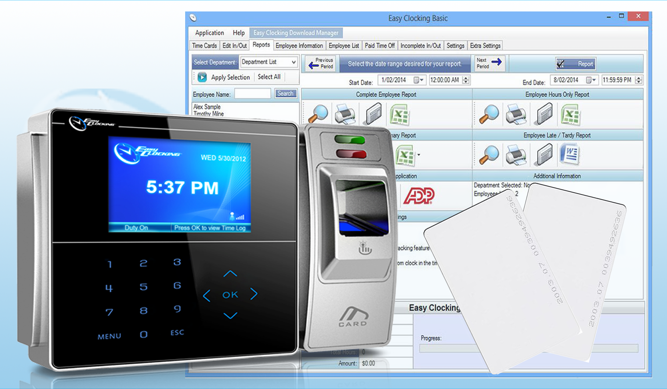Print the Employee Late / Tardy Report
Image resolution: width=667 pixels, height=389 pixels.
pyautogui.click(x=516, y=155)
